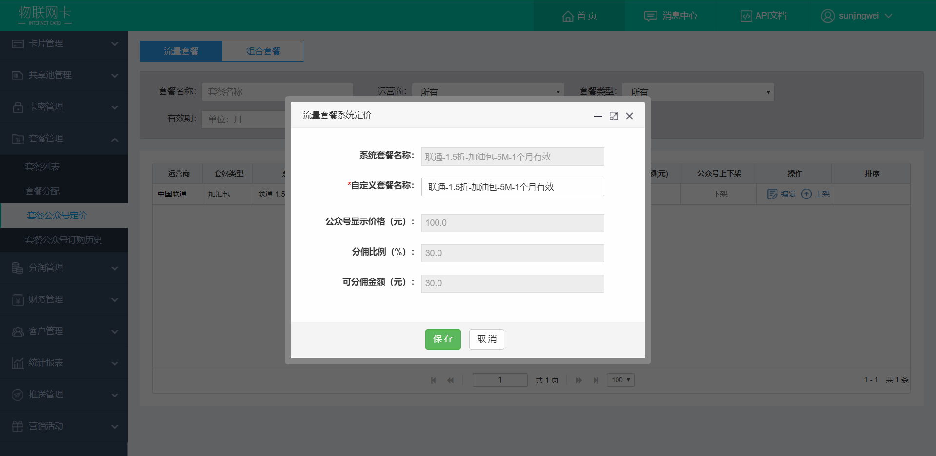Click the green 保存 button

(x=443, y=339)
